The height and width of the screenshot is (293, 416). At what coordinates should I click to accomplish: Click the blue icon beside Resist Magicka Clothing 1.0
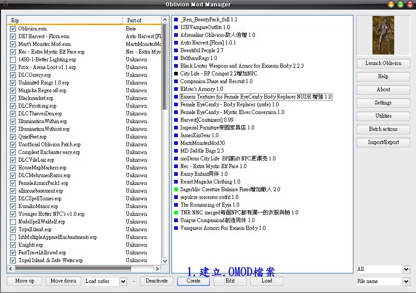click(x=176, y=182)
